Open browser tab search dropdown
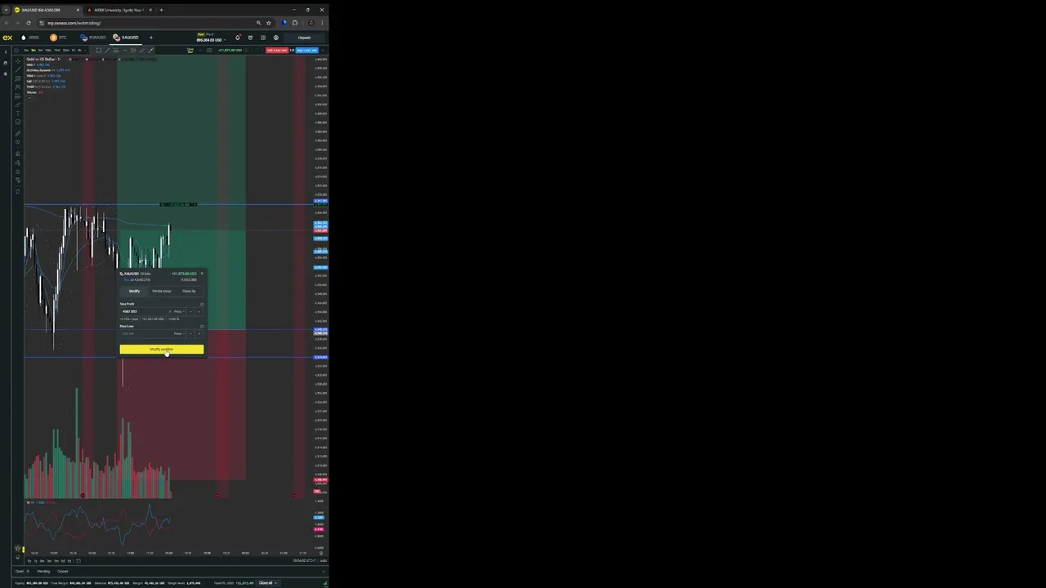 click(6, 10)
